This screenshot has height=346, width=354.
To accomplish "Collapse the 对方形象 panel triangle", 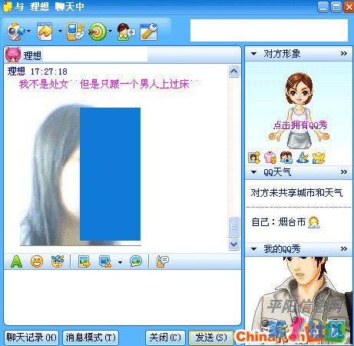I will click(x=253, y=54).
